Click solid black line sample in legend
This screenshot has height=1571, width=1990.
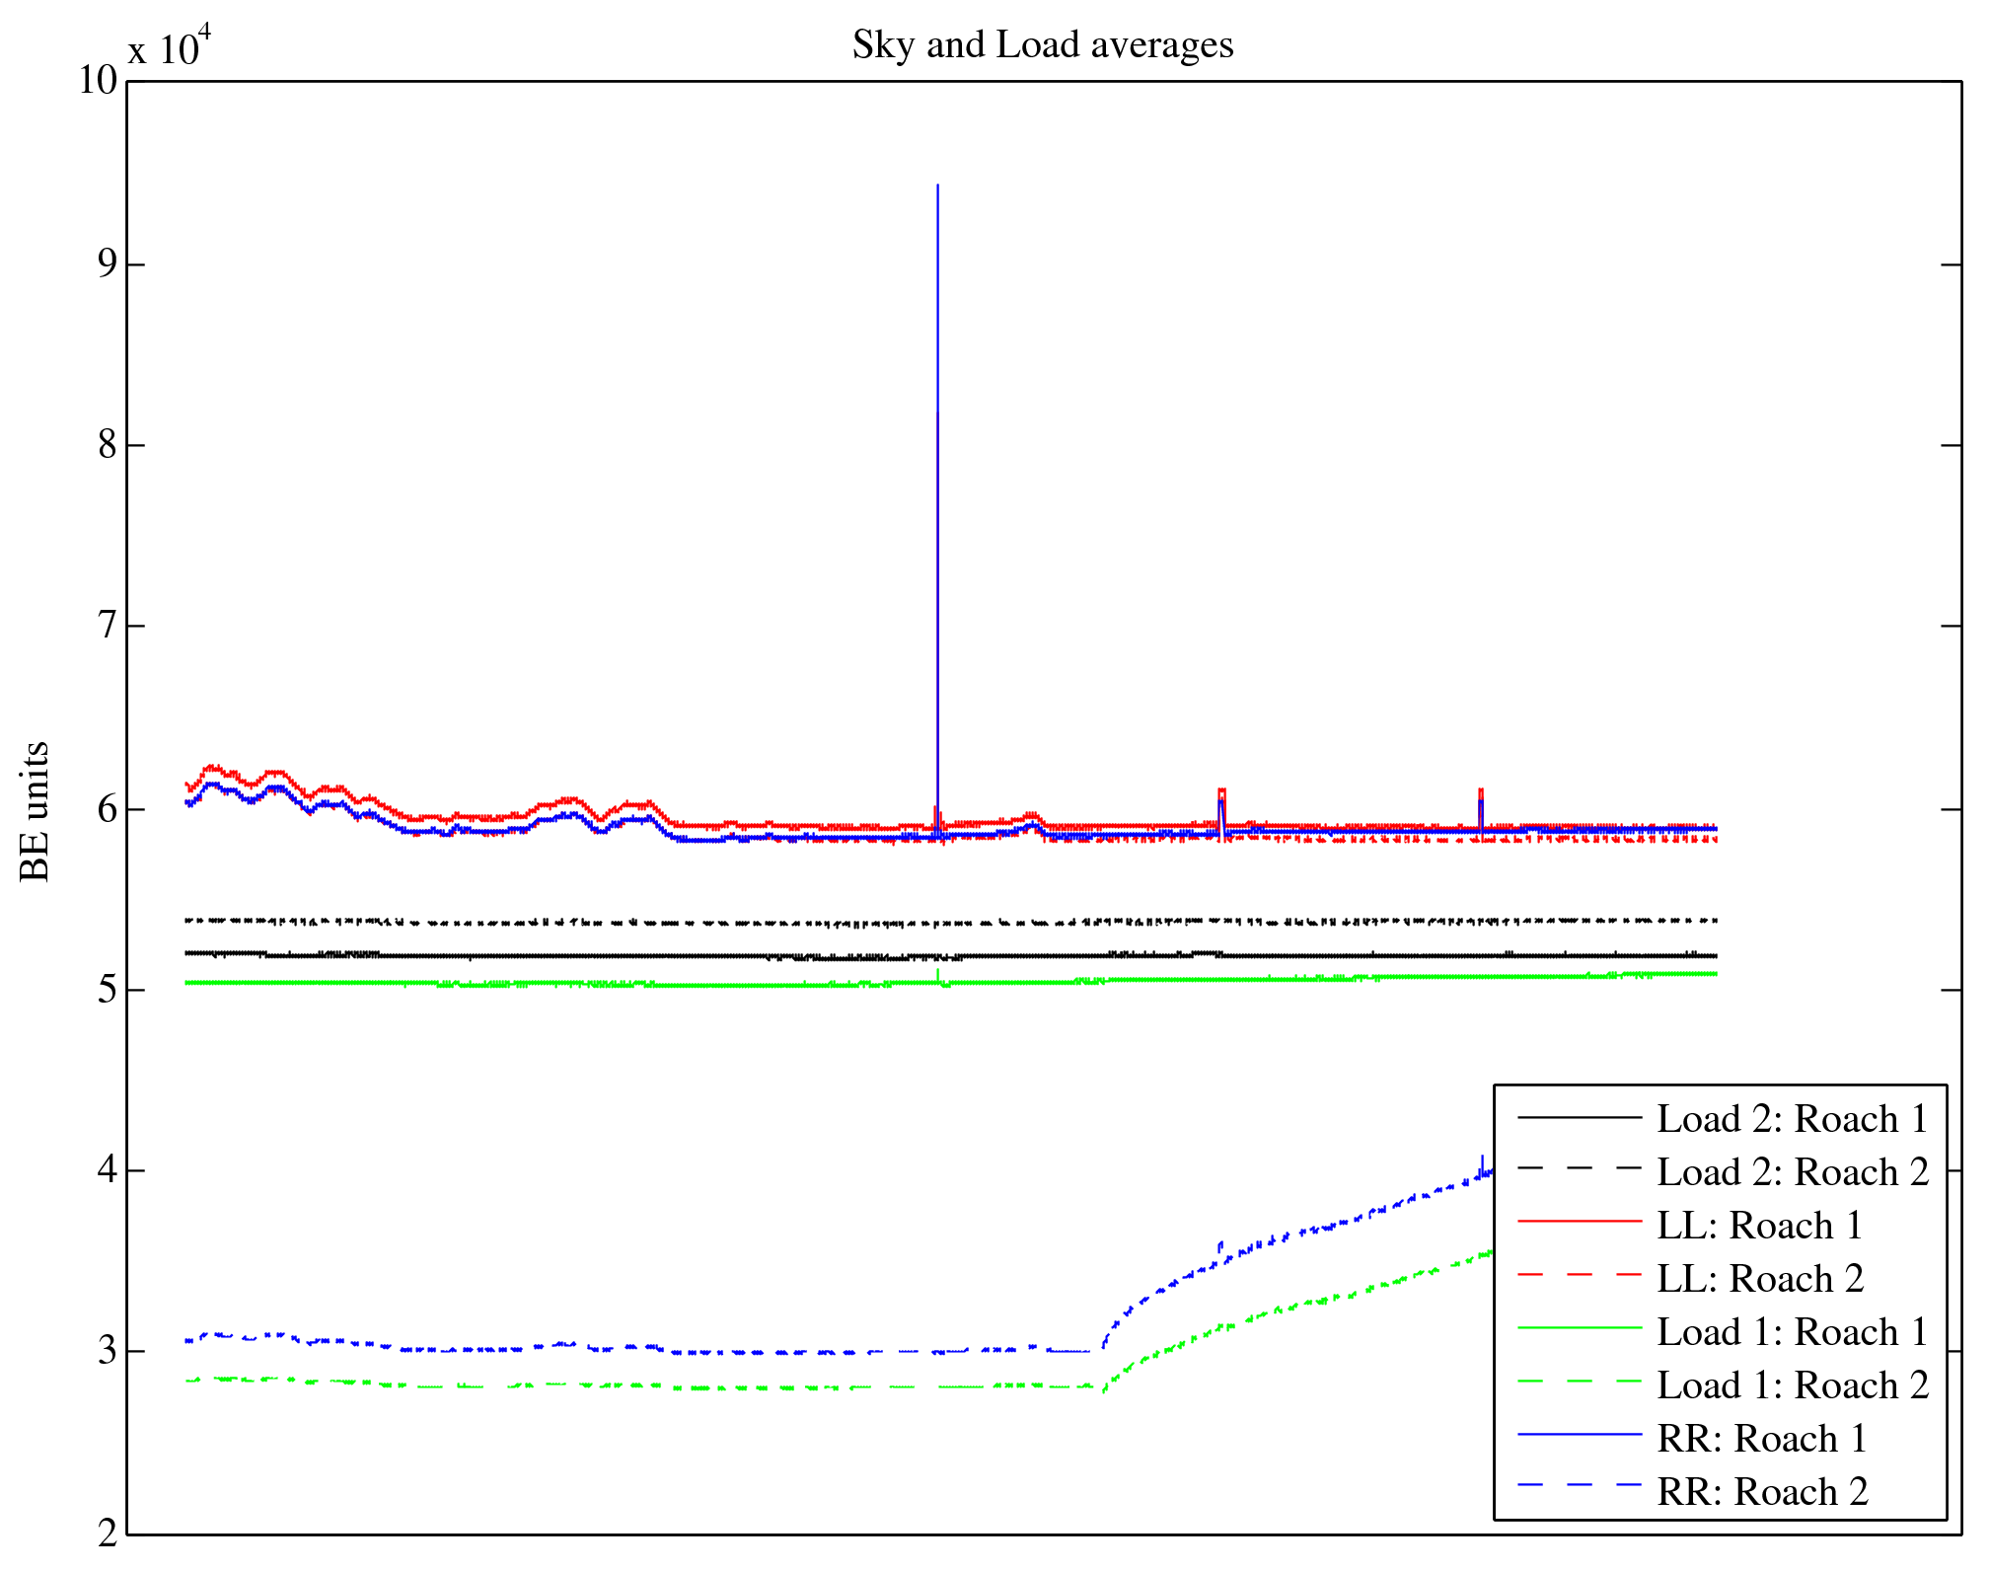coord(1579,1116)
